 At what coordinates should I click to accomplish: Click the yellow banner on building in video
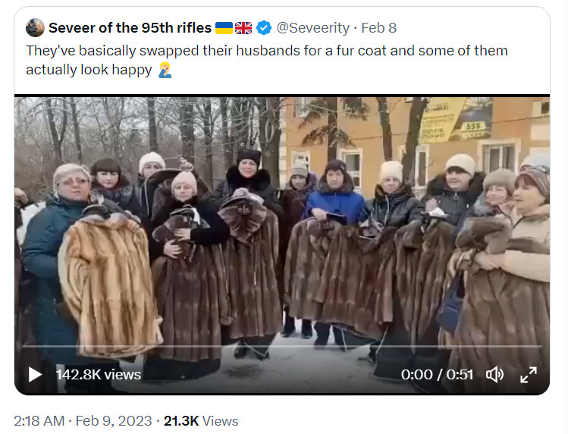tap(444, 119)
